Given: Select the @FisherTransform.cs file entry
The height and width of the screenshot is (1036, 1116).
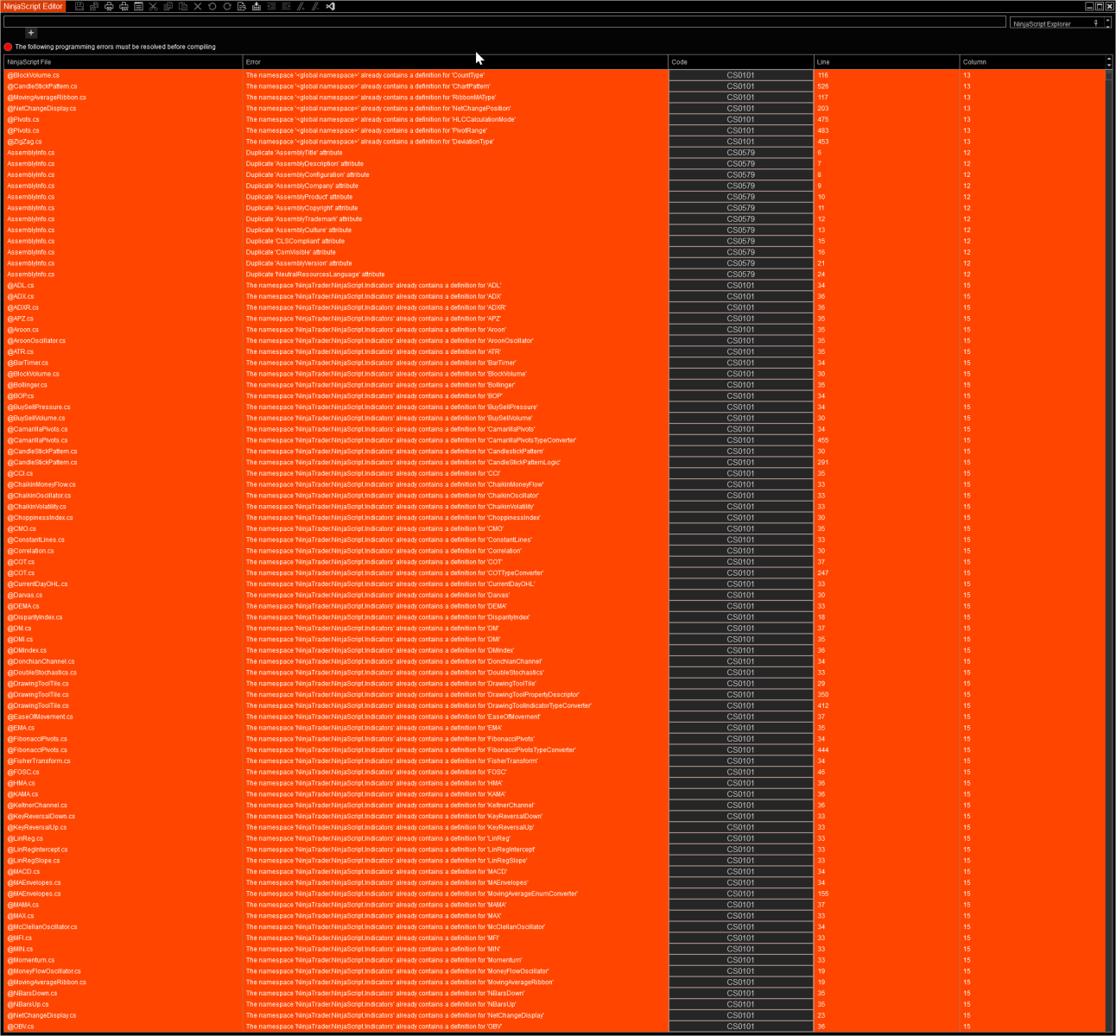Looking at the screenshot, I should click(x=39, y=761).
